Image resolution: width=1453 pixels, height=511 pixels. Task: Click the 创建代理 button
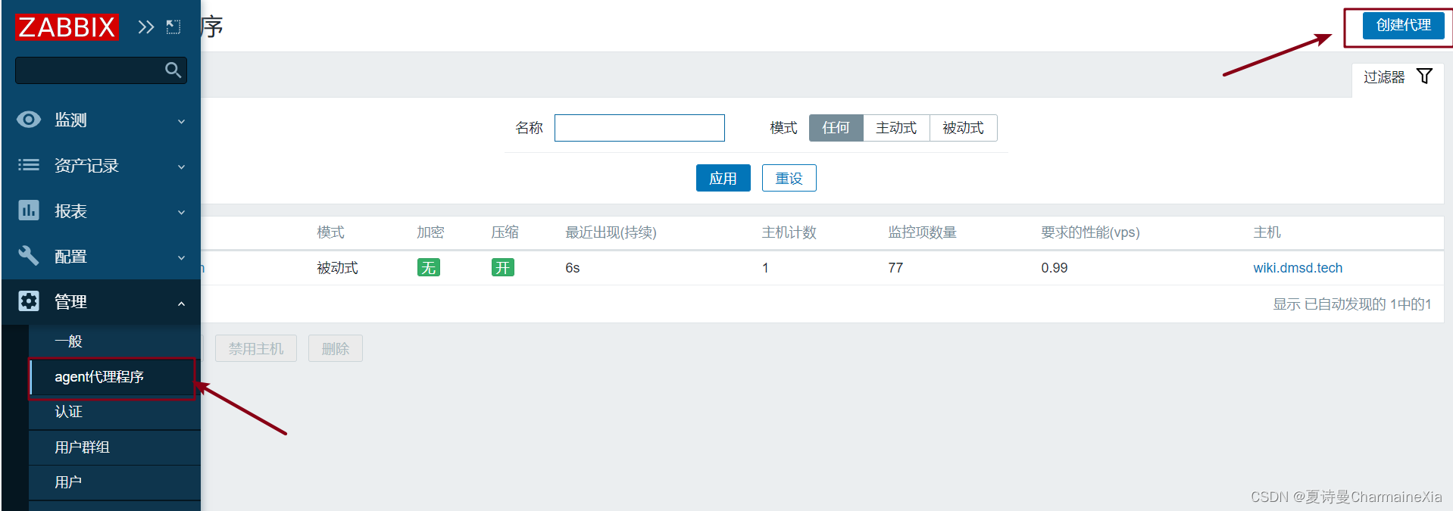[x=1403, y=25]
